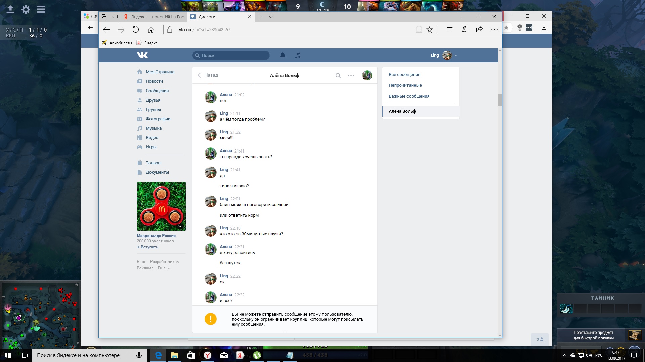Screen dimensions: 645x362
Task: Select the Алёна Вольф dialog tab
Action: point(421,111)
